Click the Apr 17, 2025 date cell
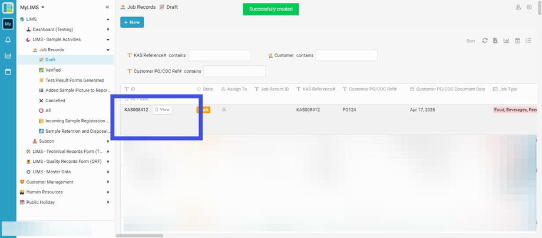This screenshot has height=238, width=542. pos(422,110)
